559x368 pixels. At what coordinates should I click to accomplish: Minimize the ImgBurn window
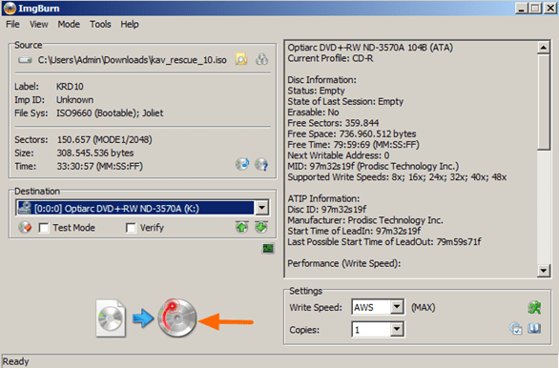tap(521, 9)
